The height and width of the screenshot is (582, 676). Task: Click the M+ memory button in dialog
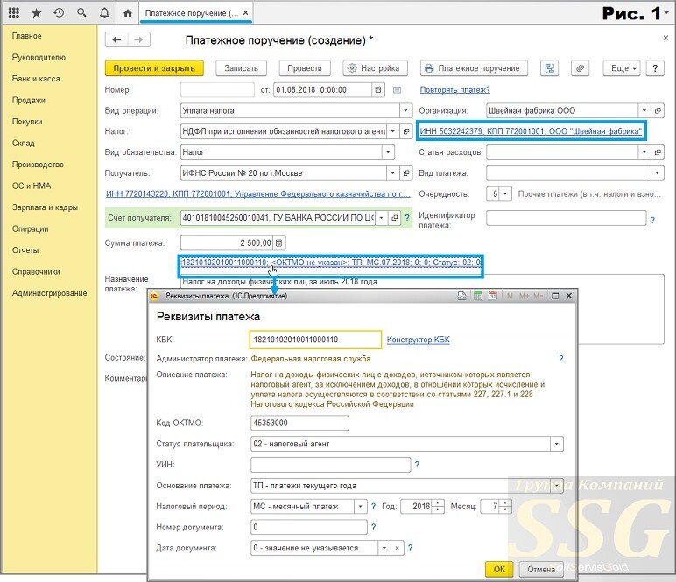(x=524, y=296)
